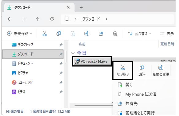Sort by the 更新日時 column header

tap(167, 44)
